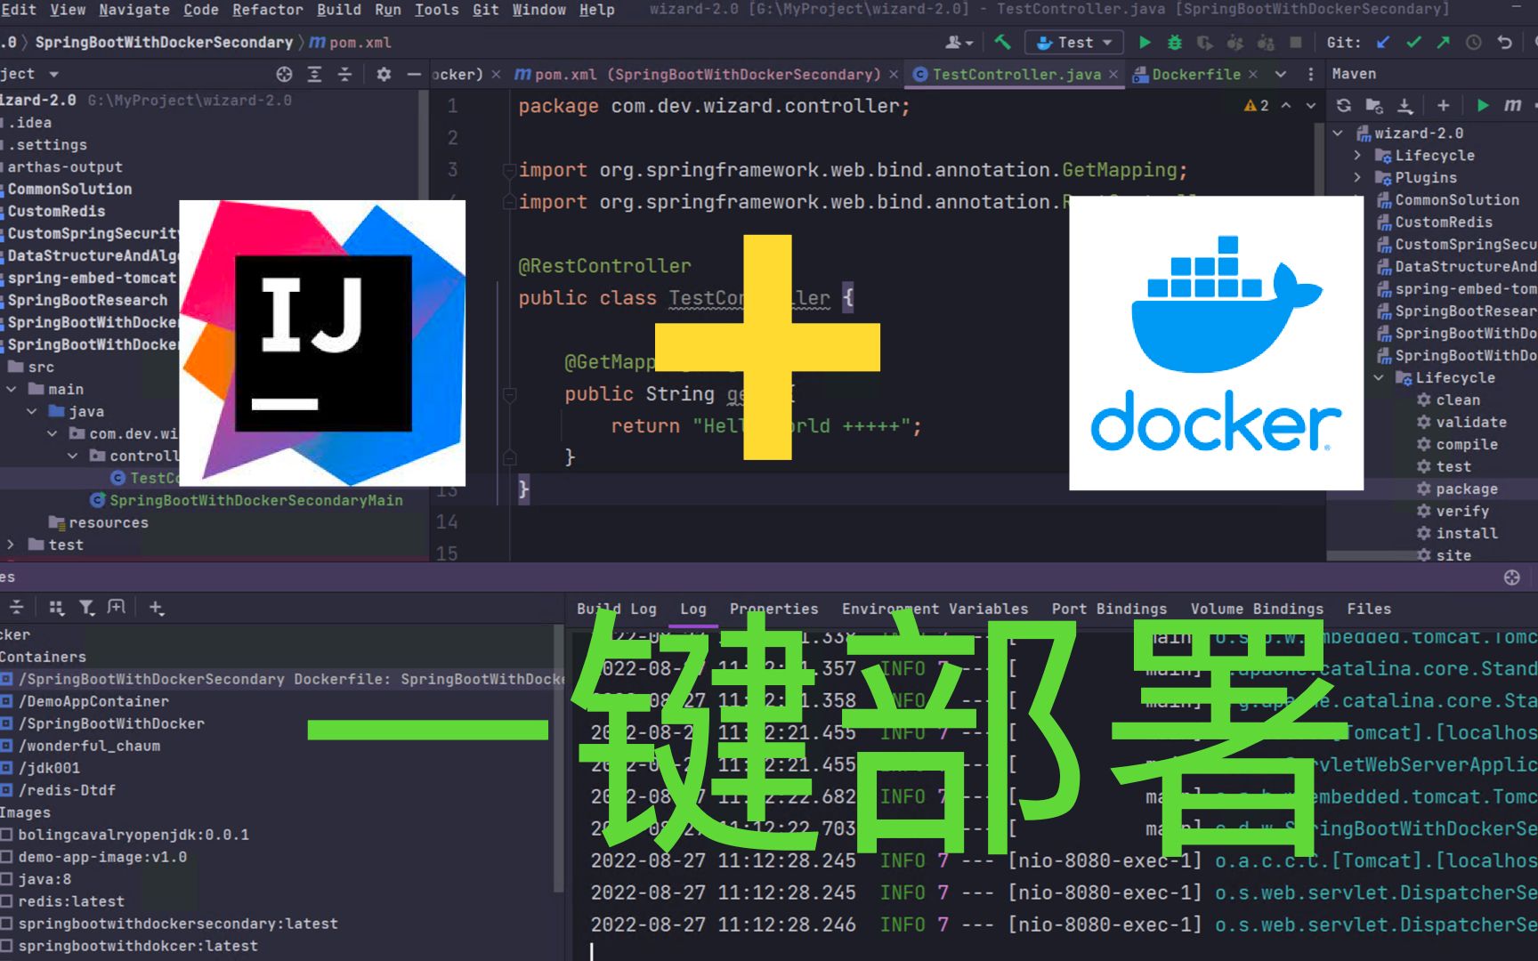This screenshot has width=1538, height=961.
Task: Open the Properties tab in Services
Action: pyautogui.click(x=773, y=609)
